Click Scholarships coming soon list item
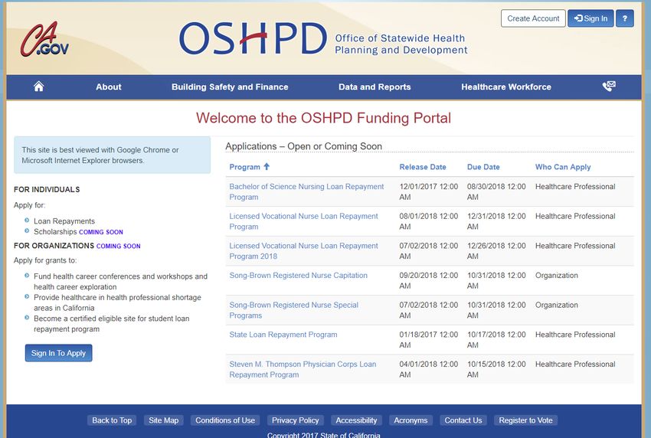Image resolution: width=651 pixels, height=438 pixels. (78, 232)
